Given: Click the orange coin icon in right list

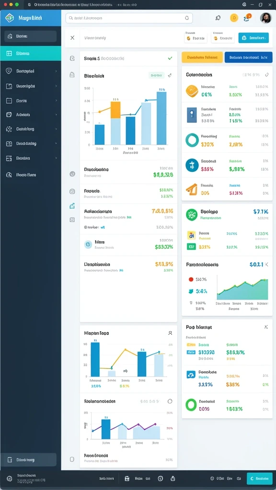Looking at the screenshot, I should click(x=192, y=91).
